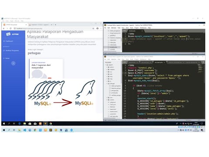The width and height of the screenshot is (209, 157).
Task: Open Project menu in bottom Sublime window
Action: coord(136,59)
